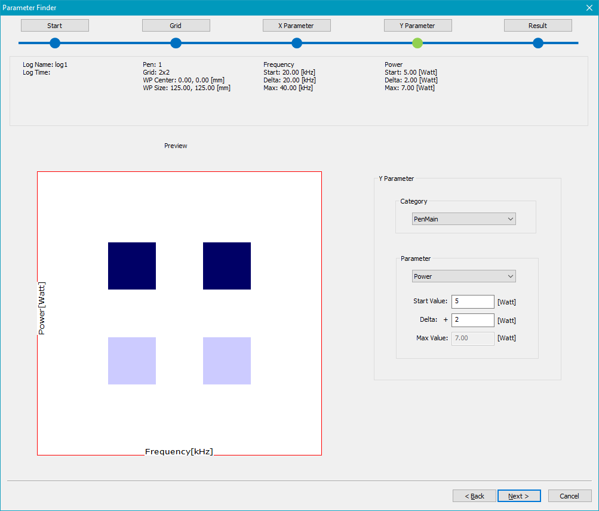Select the top-left dark blue preview square

point(132,266)
